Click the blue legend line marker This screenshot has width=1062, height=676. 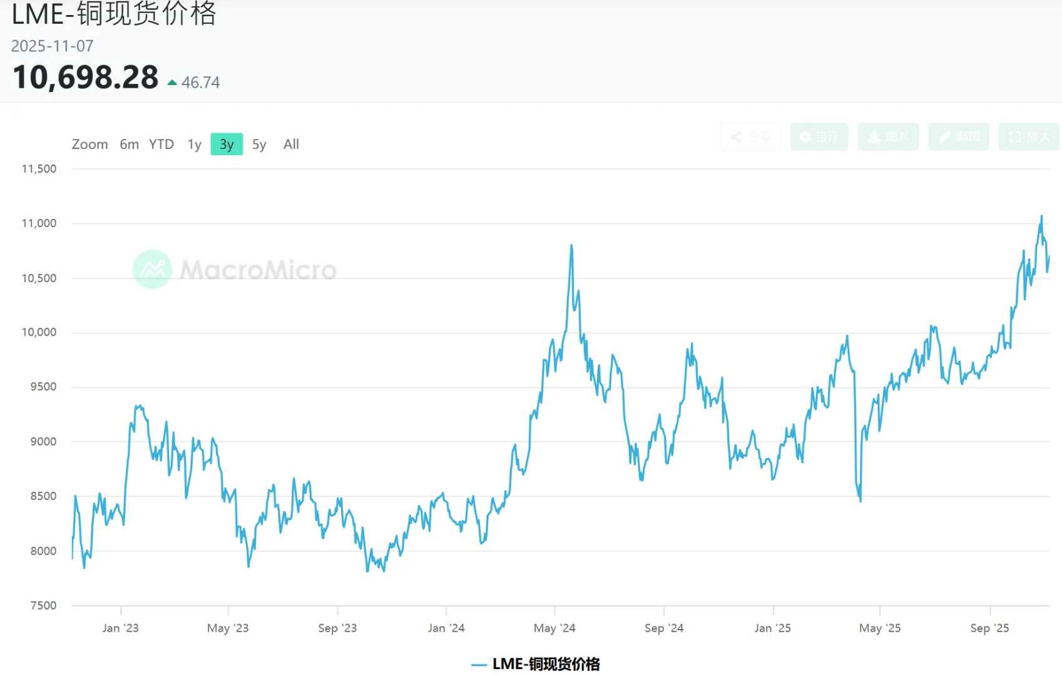click(479, 665)
